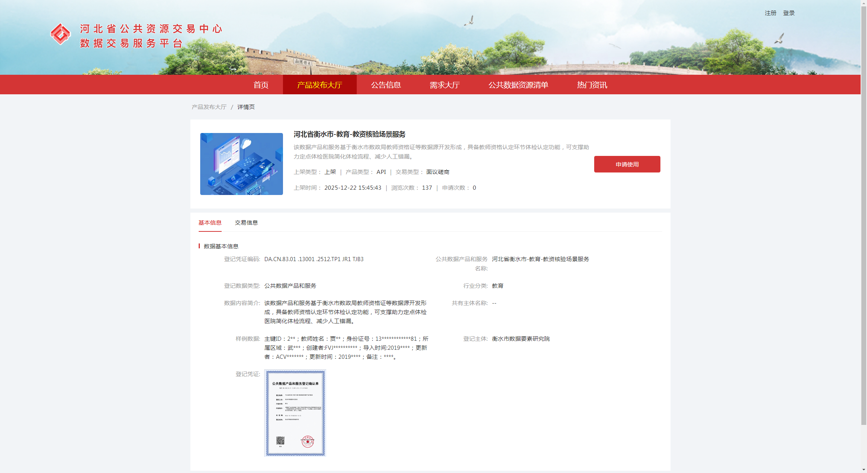This screenshot has height=473, width=867.
Task: Open the 公告信息 navigation item
Action: pyautogui.click(x=386, y=85)
